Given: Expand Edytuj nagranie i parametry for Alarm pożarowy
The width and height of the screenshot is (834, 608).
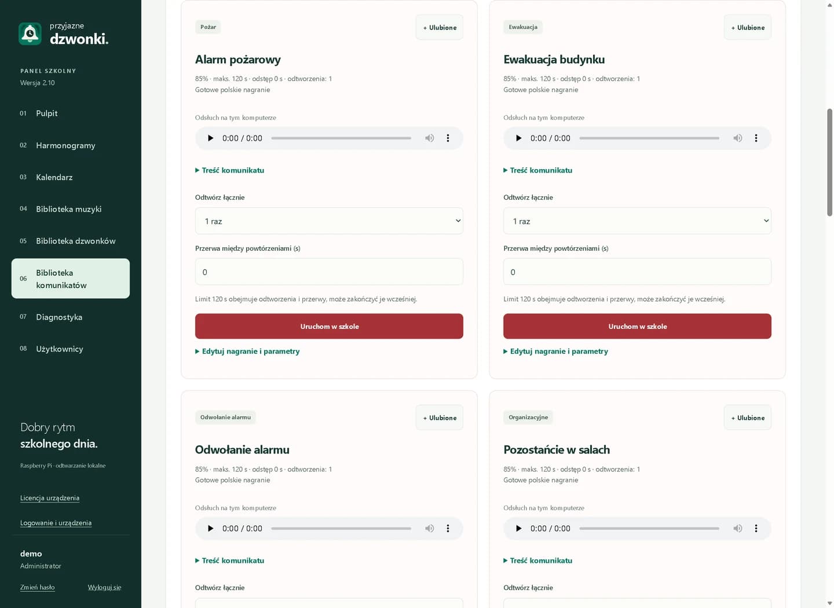Looking at the screenshot, I should tap(247, 351).
